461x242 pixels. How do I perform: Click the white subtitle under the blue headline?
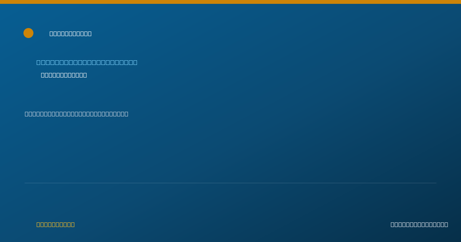tap(64, 75)
